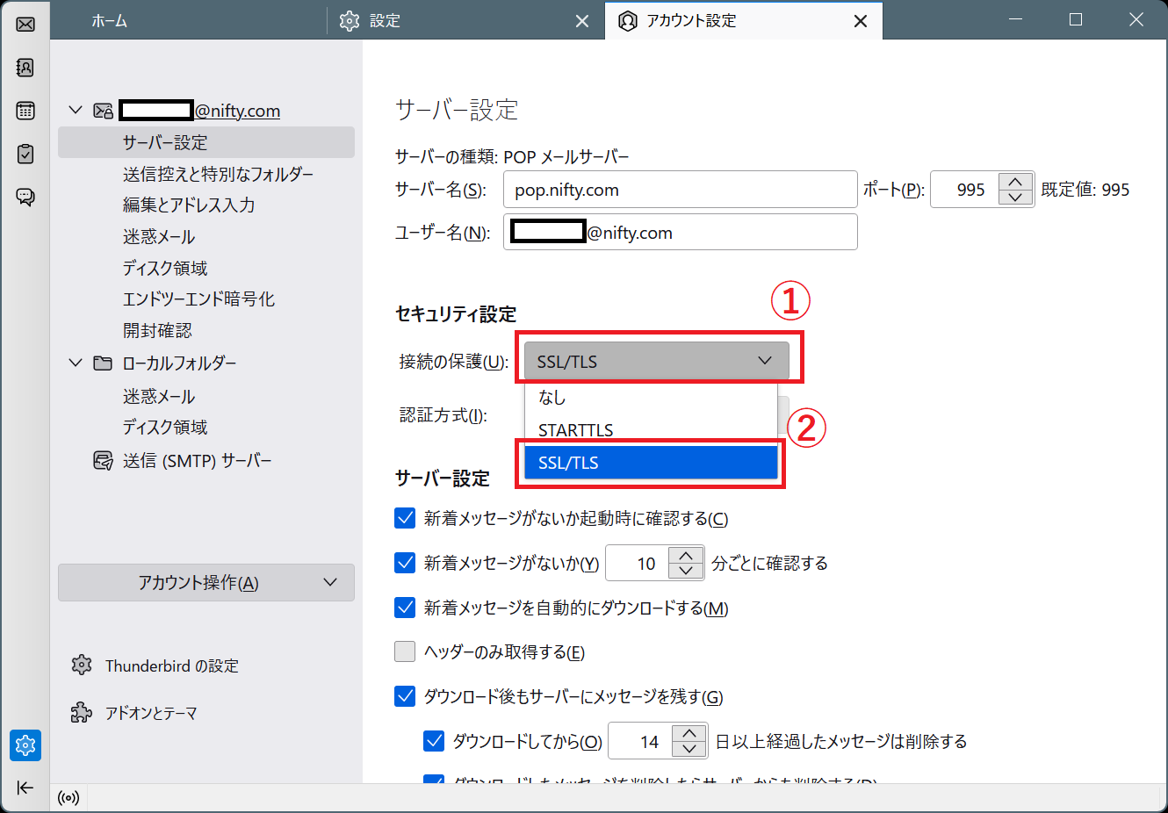The height and width of the screenshot is (813, 1168).
Task: Toggle ダウンロード後もサーバーにメッセージを残す checkbox
Action: click(x=405, y=696)
